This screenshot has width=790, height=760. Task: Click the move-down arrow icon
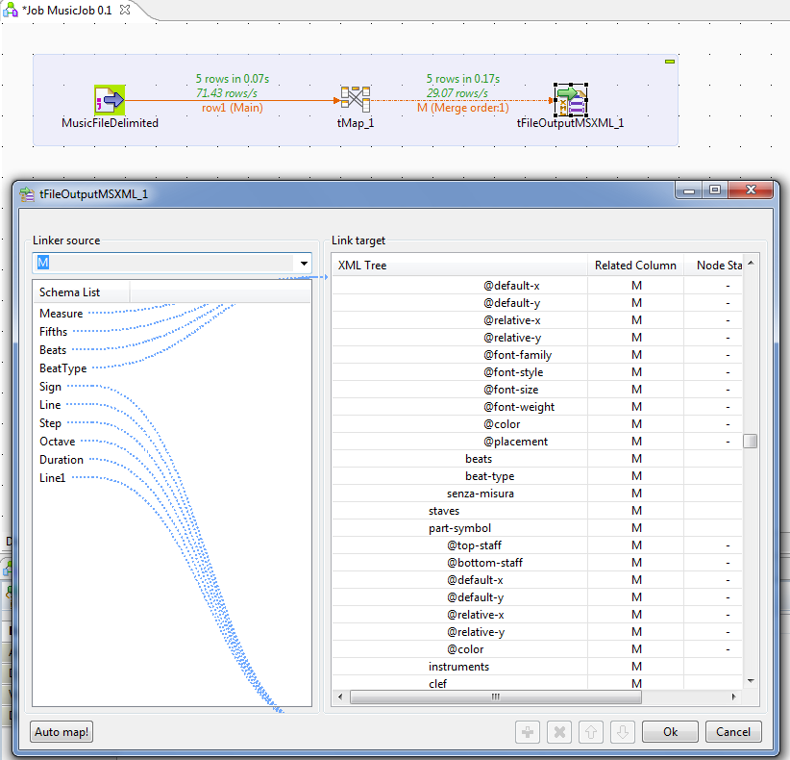[623, 732]
